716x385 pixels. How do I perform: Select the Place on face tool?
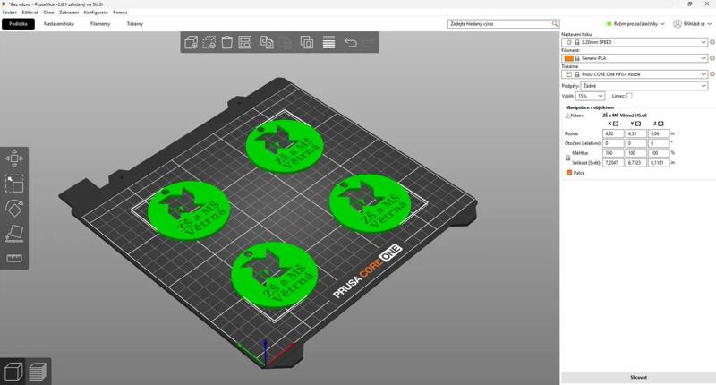coord(14,234)
